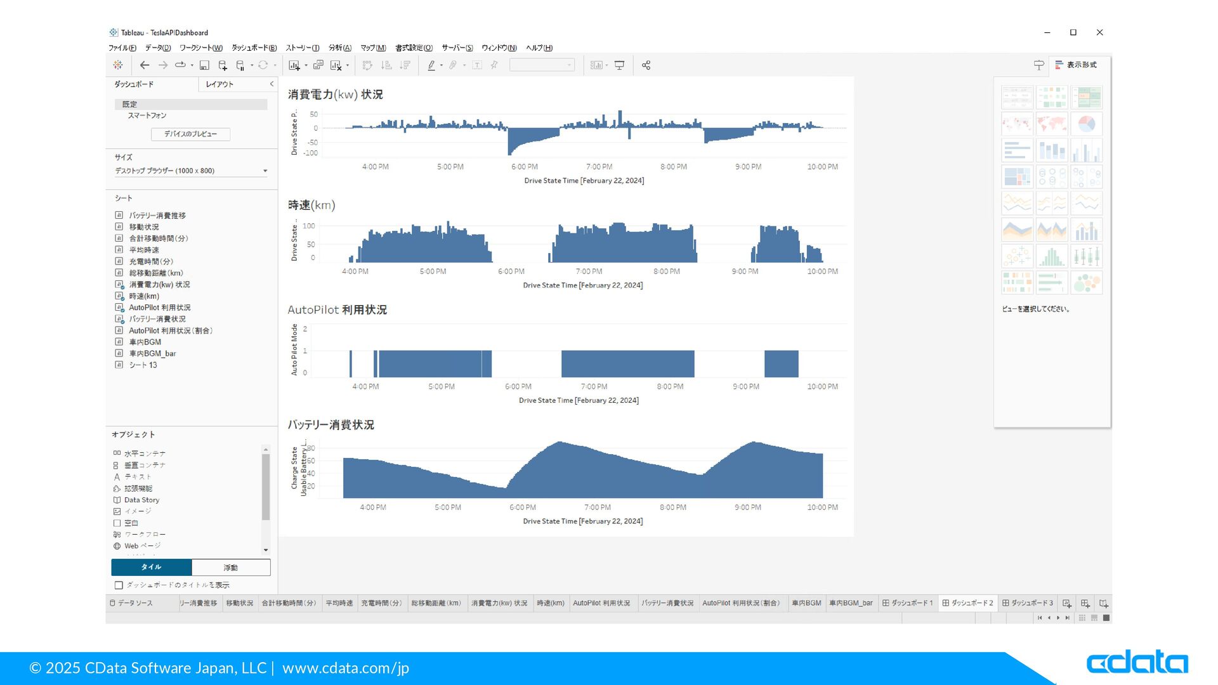Viewport: 1218px width, 685px height.
Task: Click the save workbook icon
Action: [x=204, y=65]
